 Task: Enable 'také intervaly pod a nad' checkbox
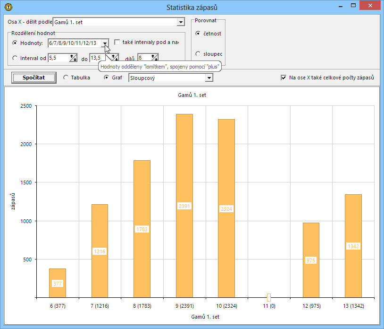pos(117,43)
